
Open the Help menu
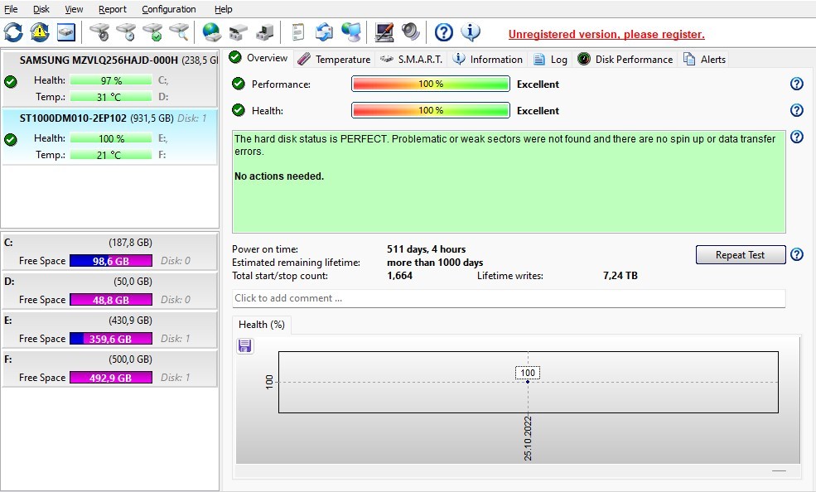223,9
